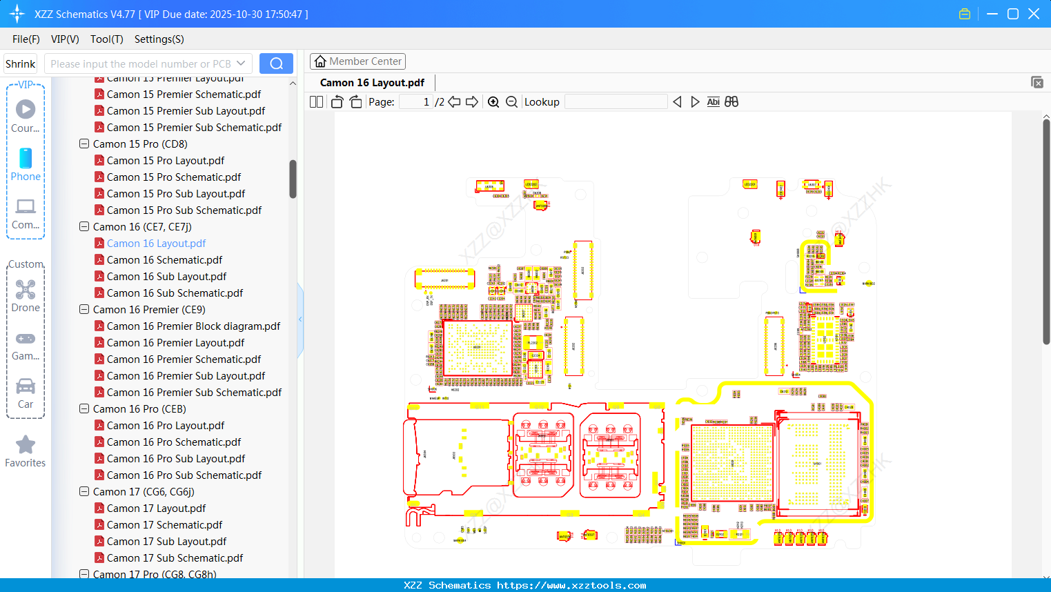This screenshot has width=1051, height=592.
Task: Click the blue search magnifier button
Action: [276, 63]
